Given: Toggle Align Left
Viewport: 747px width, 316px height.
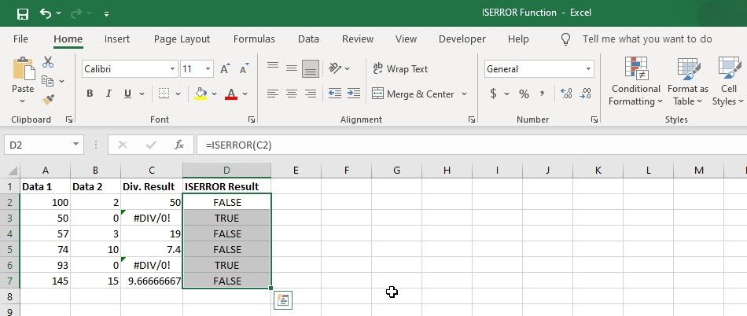Looking at the screenshot, I should click(x=273, y=94).
